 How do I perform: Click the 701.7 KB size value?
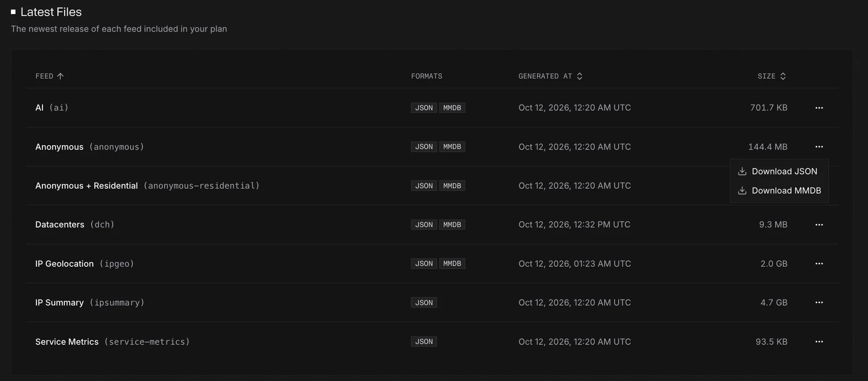point(769,108)
